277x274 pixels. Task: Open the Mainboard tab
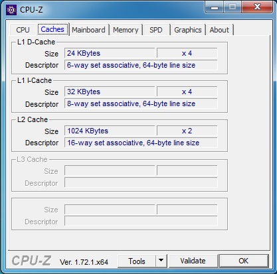pos(88,30)
